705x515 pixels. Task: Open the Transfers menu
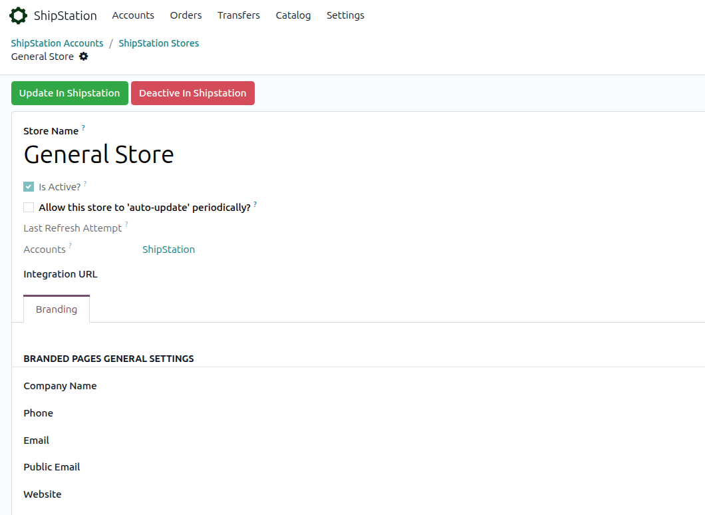coord(239,15)
